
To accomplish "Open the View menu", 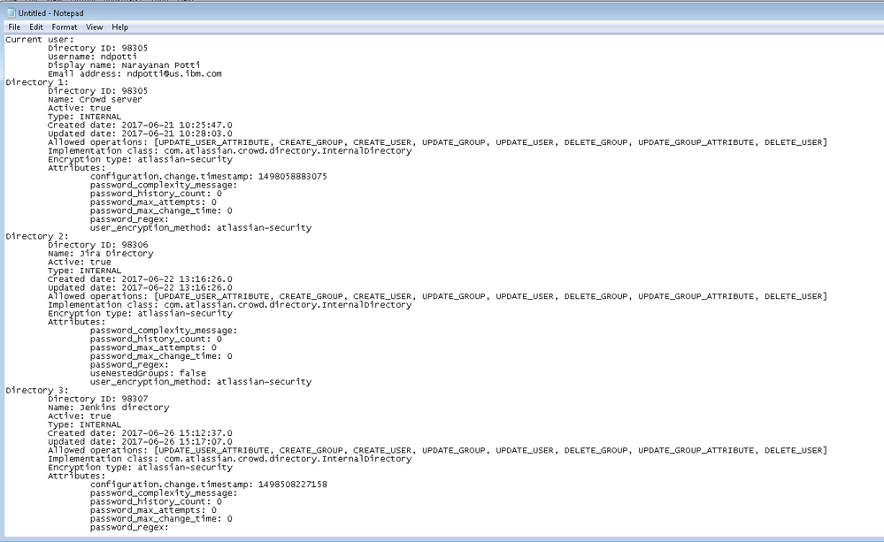I will click(94, 27).
